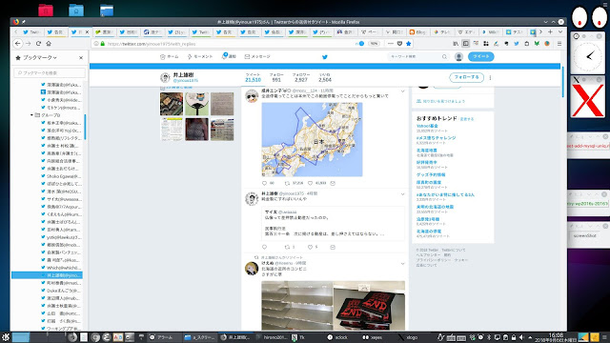
Task: Click the Twitter bird logo in header
Action: [x=325, y=57]
